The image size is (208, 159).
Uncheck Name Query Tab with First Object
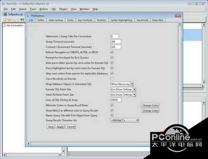(x=112, y=115)
